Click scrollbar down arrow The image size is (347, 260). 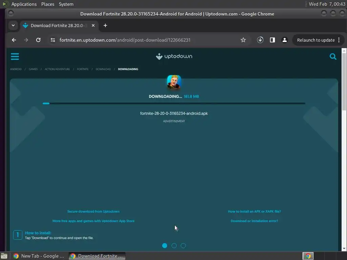344,248
